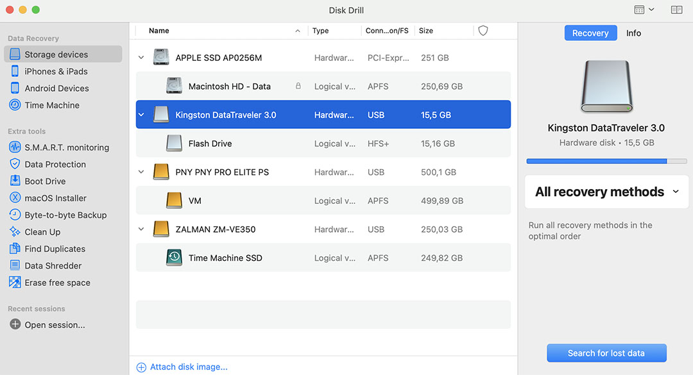
Task: Click the Erase free space icon
Action: (15, 282)
